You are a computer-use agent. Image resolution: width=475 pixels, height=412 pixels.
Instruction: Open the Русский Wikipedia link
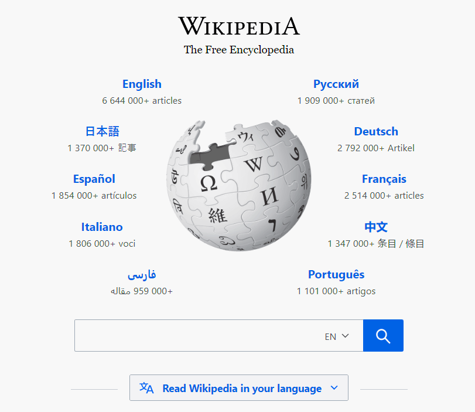[x=336, y=84]
